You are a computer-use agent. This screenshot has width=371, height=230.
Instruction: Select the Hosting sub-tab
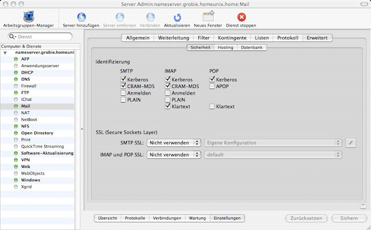click(225, 48)
